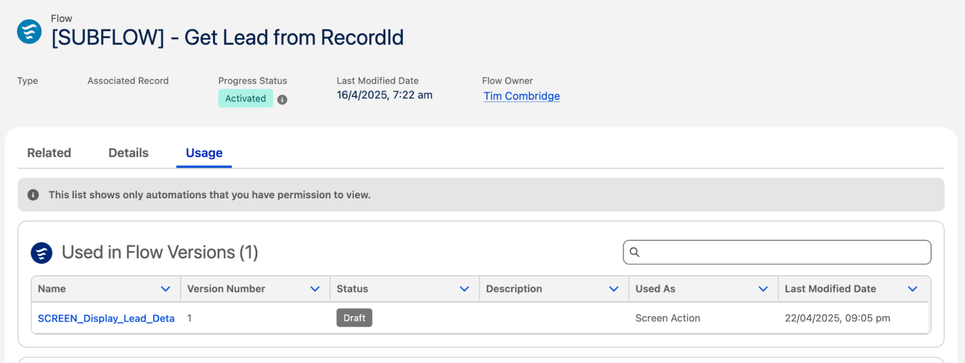Open the Details tab
This screenshot has height=363, width=965.
(128, 153)
